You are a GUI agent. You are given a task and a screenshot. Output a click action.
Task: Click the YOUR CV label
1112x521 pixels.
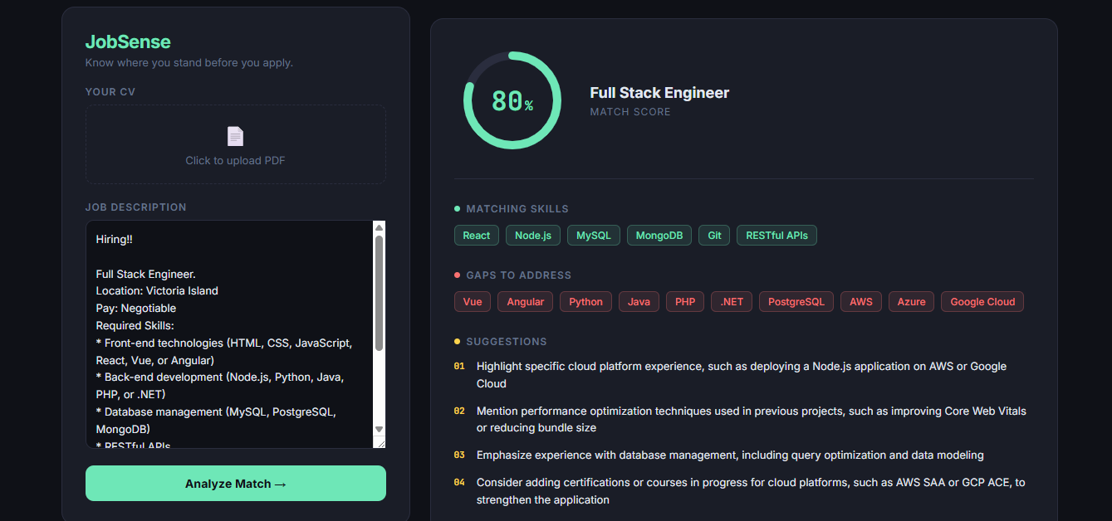click(x=110, y=92)
